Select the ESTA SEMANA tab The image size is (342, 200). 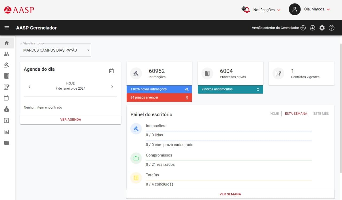point(296,114)
